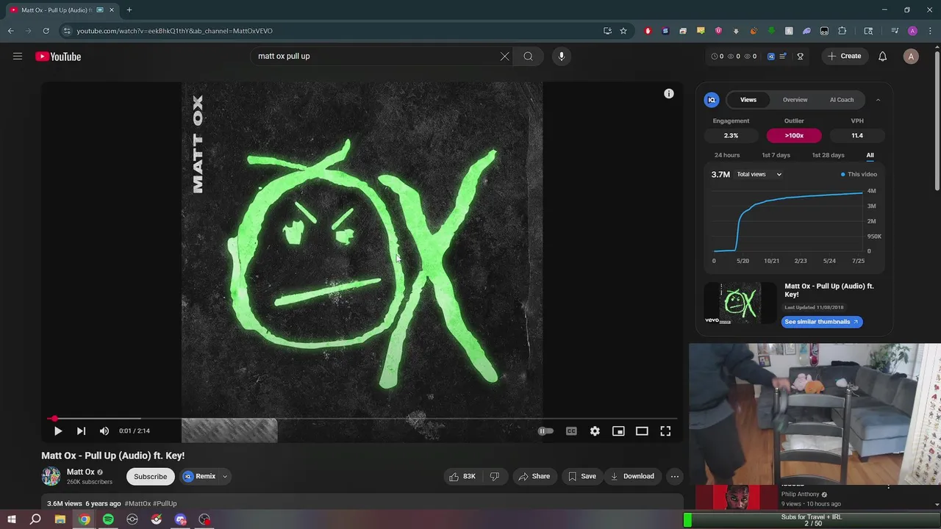Toggle the autoplay switch
The width and height of the screenshot is (941, 529).
[545, 431]
